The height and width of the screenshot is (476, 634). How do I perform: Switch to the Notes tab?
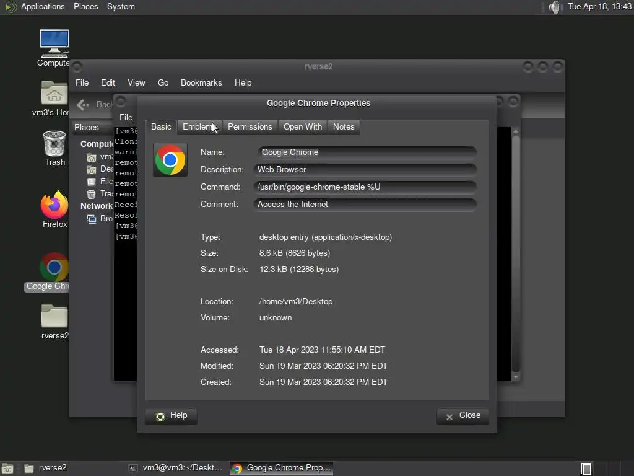pyautogui.click(x=344, y=127)
